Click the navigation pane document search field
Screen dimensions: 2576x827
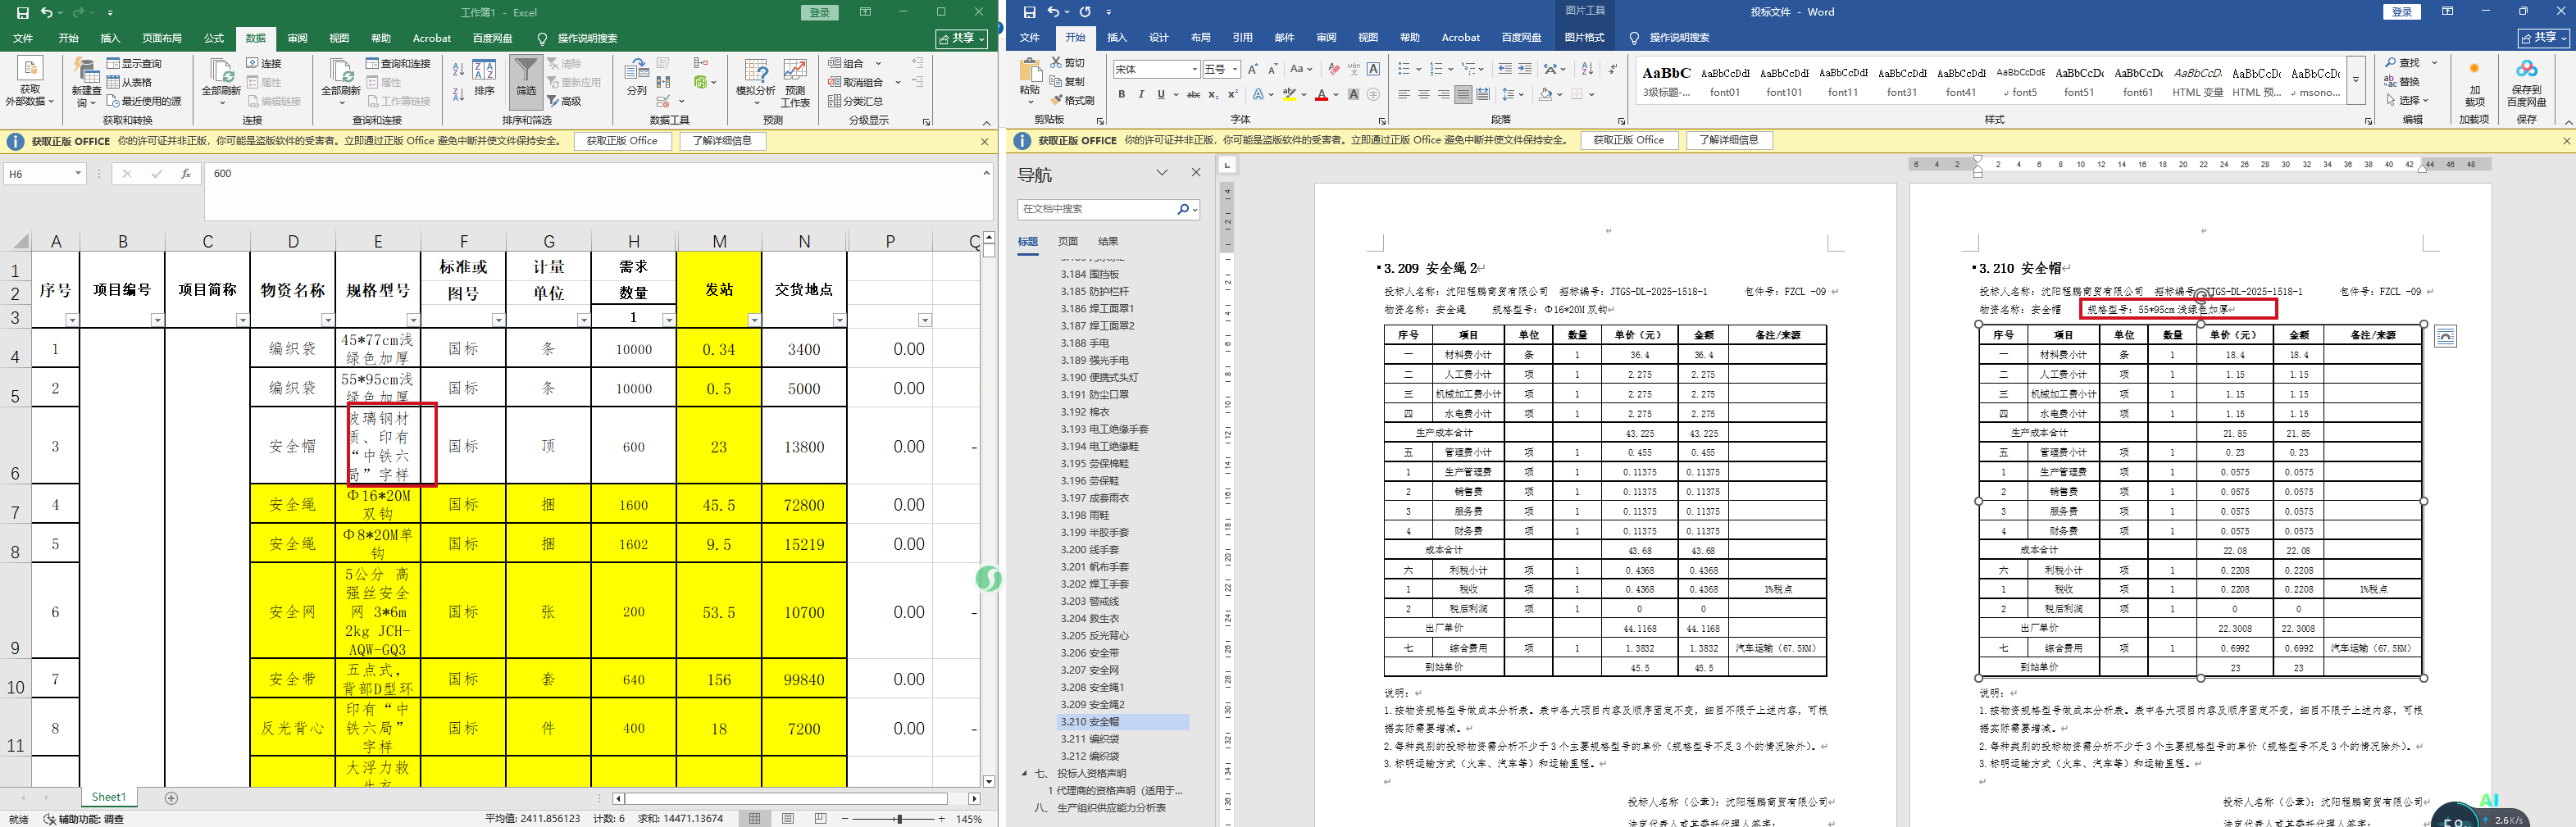(1095, 209)
